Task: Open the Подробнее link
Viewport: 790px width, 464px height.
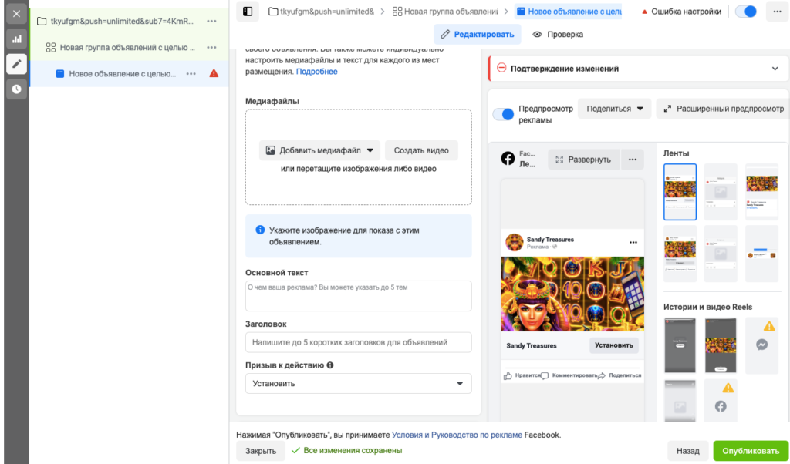Action: point(317,72)
